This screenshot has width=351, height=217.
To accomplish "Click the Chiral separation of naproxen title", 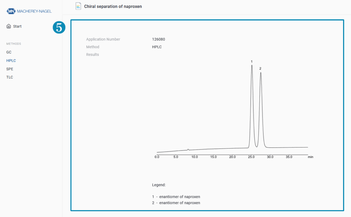I will pos(113,7).
